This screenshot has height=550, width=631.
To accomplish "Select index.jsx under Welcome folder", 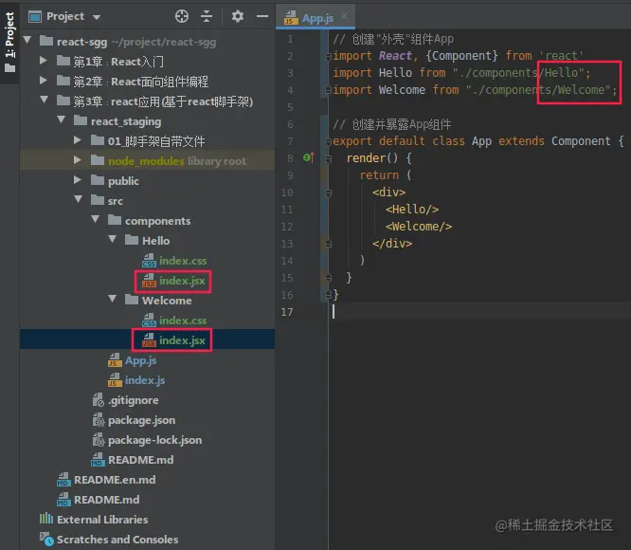I will (x=182, y=340).
